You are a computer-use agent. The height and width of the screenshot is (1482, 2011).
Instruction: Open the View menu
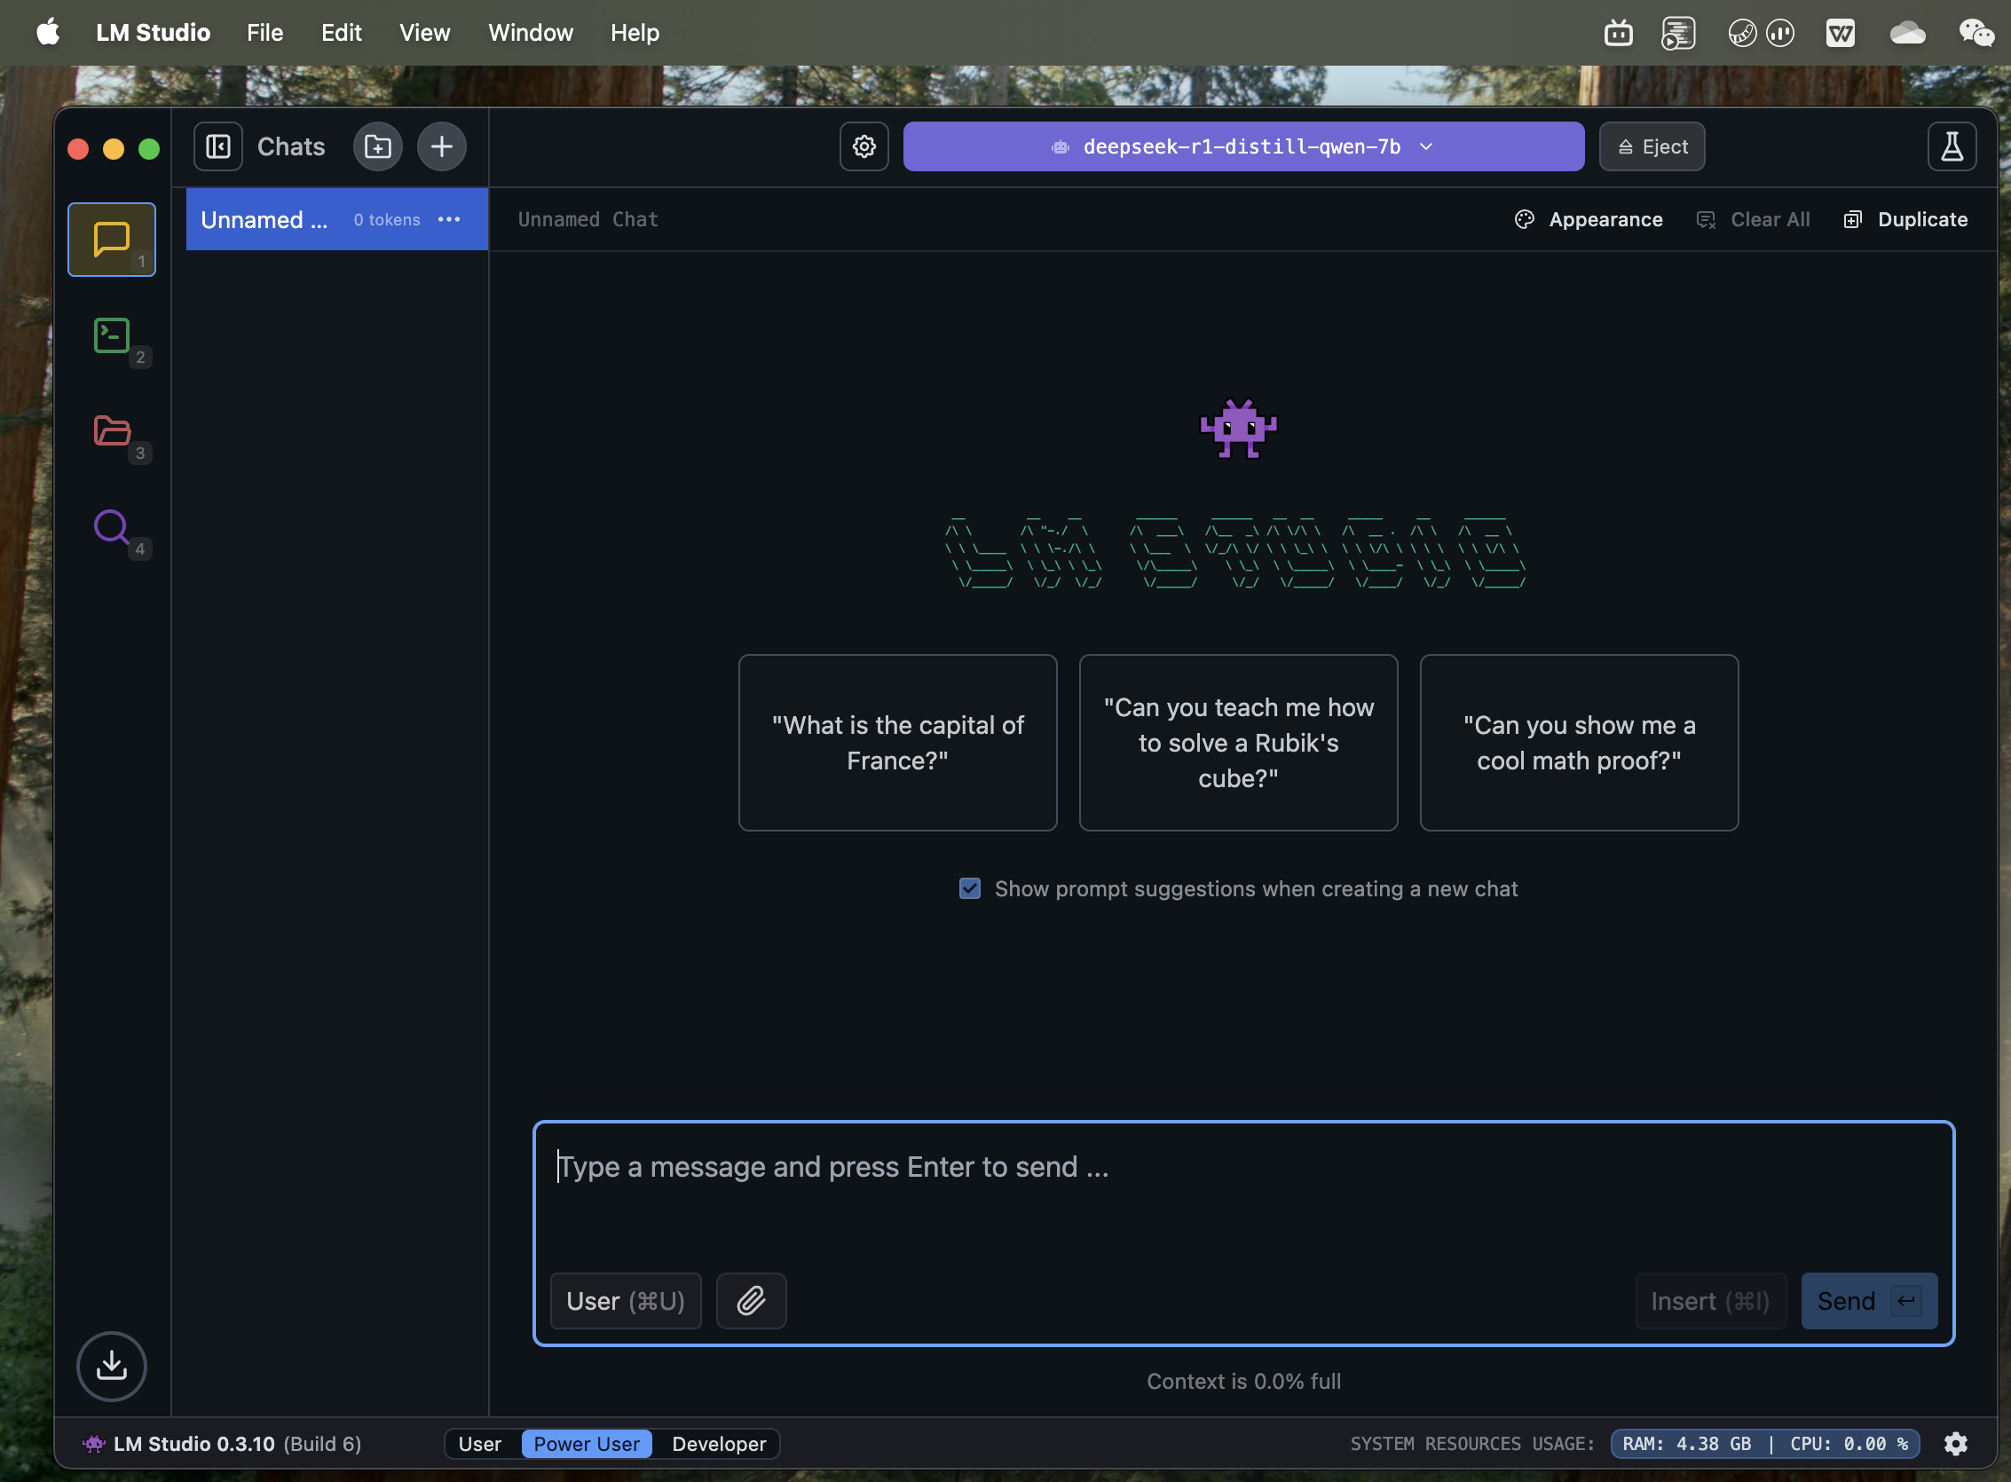[424, 33]
